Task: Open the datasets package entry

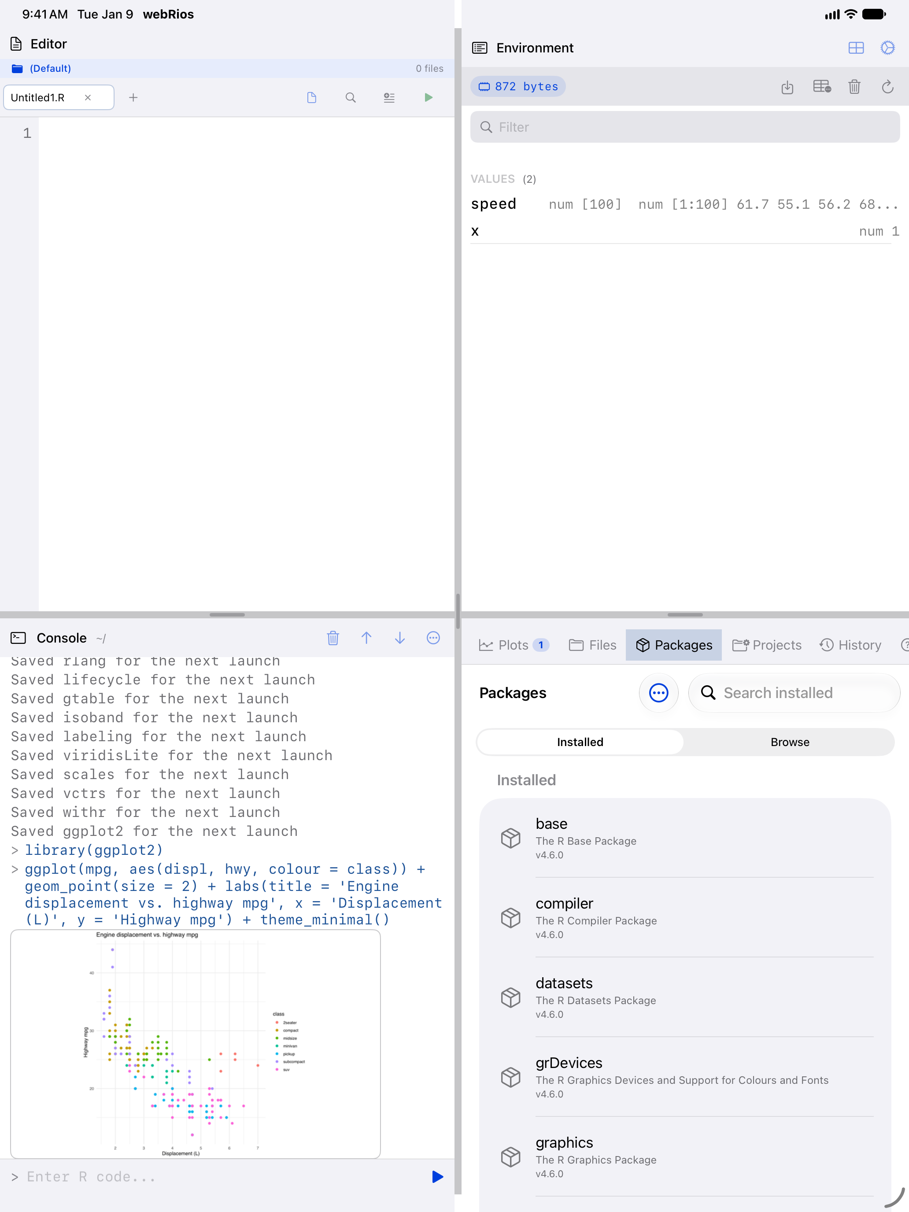Action: (x=685, y=997)
